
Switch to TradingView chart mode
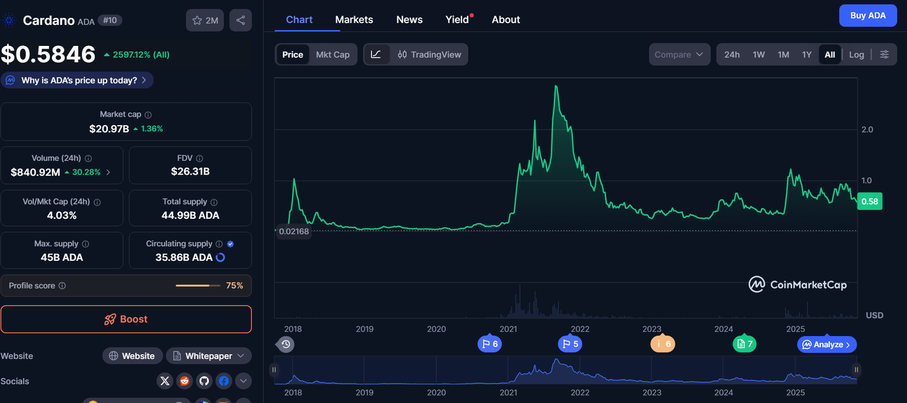(x=429, y=54)
